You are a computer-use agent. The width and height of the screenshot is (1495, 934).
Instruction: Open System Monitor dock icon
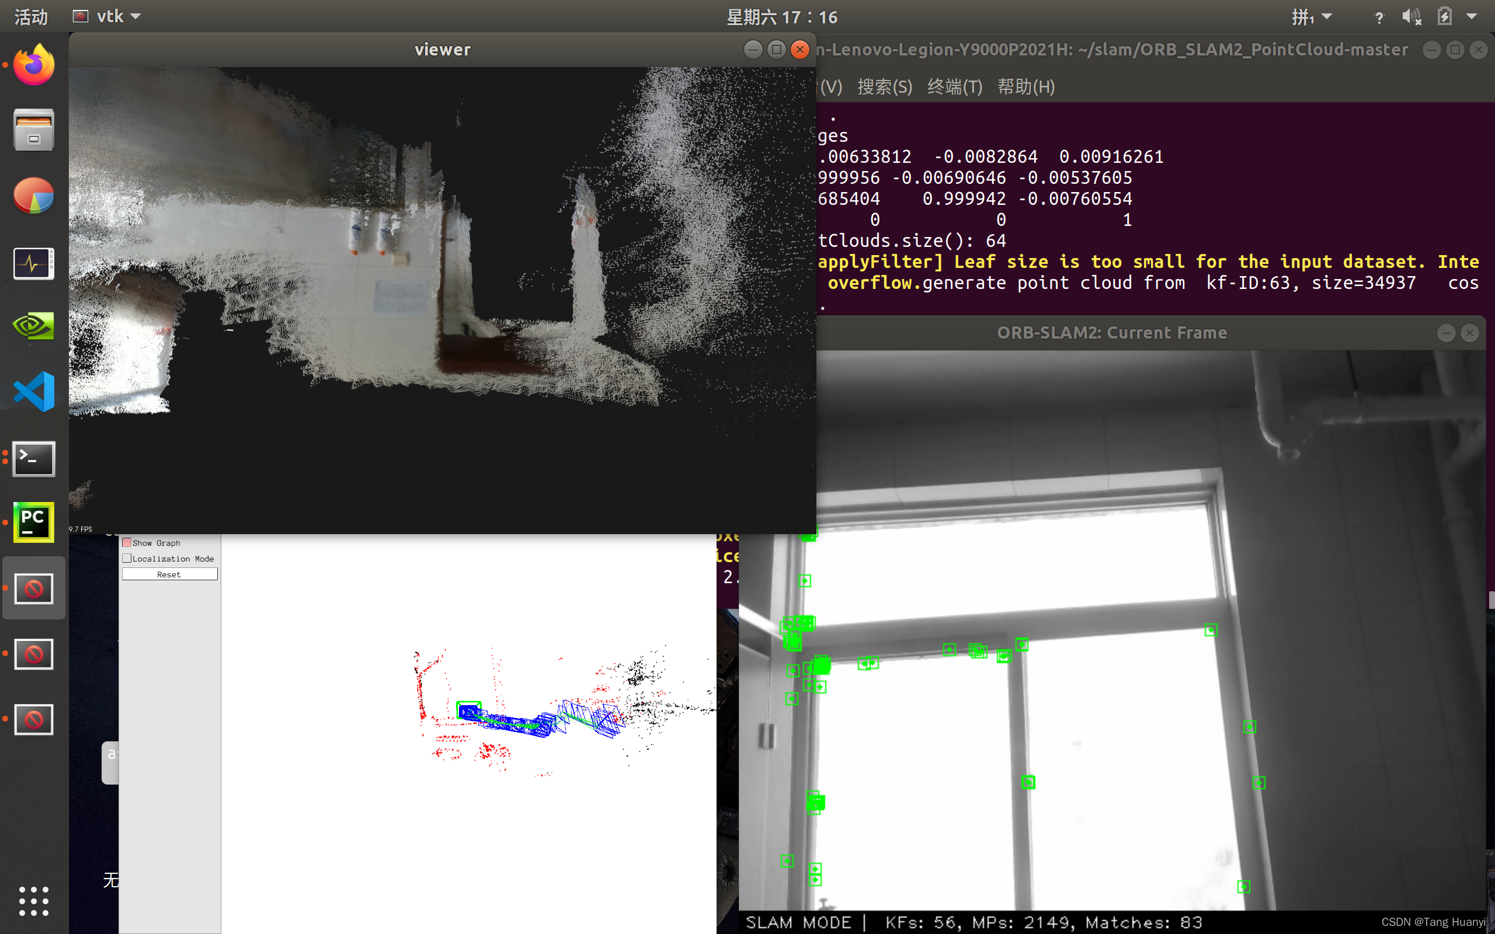coord(34,263)
